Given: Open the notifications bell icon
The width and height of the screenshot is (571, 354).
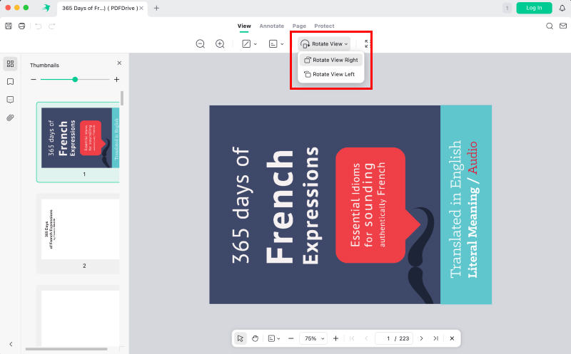Looking at the screenshot, I should pos(562,8).
